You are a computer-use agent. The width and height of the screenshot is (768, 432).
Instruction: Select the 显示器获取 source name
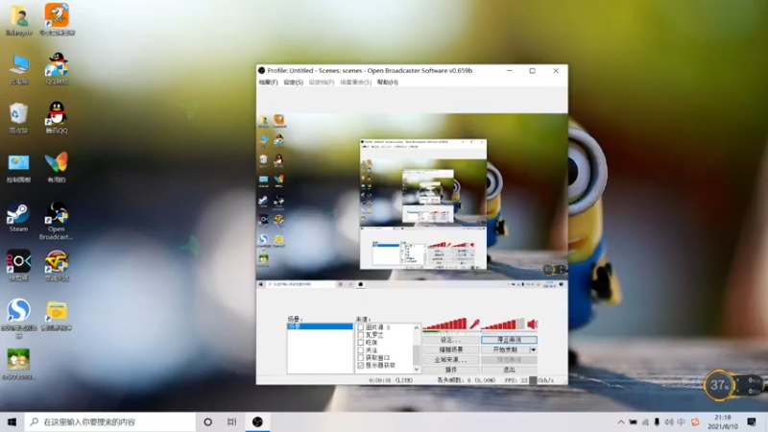click(380, 366)
